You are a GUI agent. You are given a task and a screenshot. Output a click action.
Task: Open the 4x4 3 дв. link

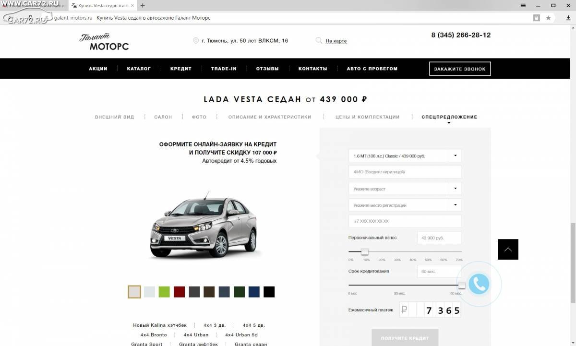(215, 325)
